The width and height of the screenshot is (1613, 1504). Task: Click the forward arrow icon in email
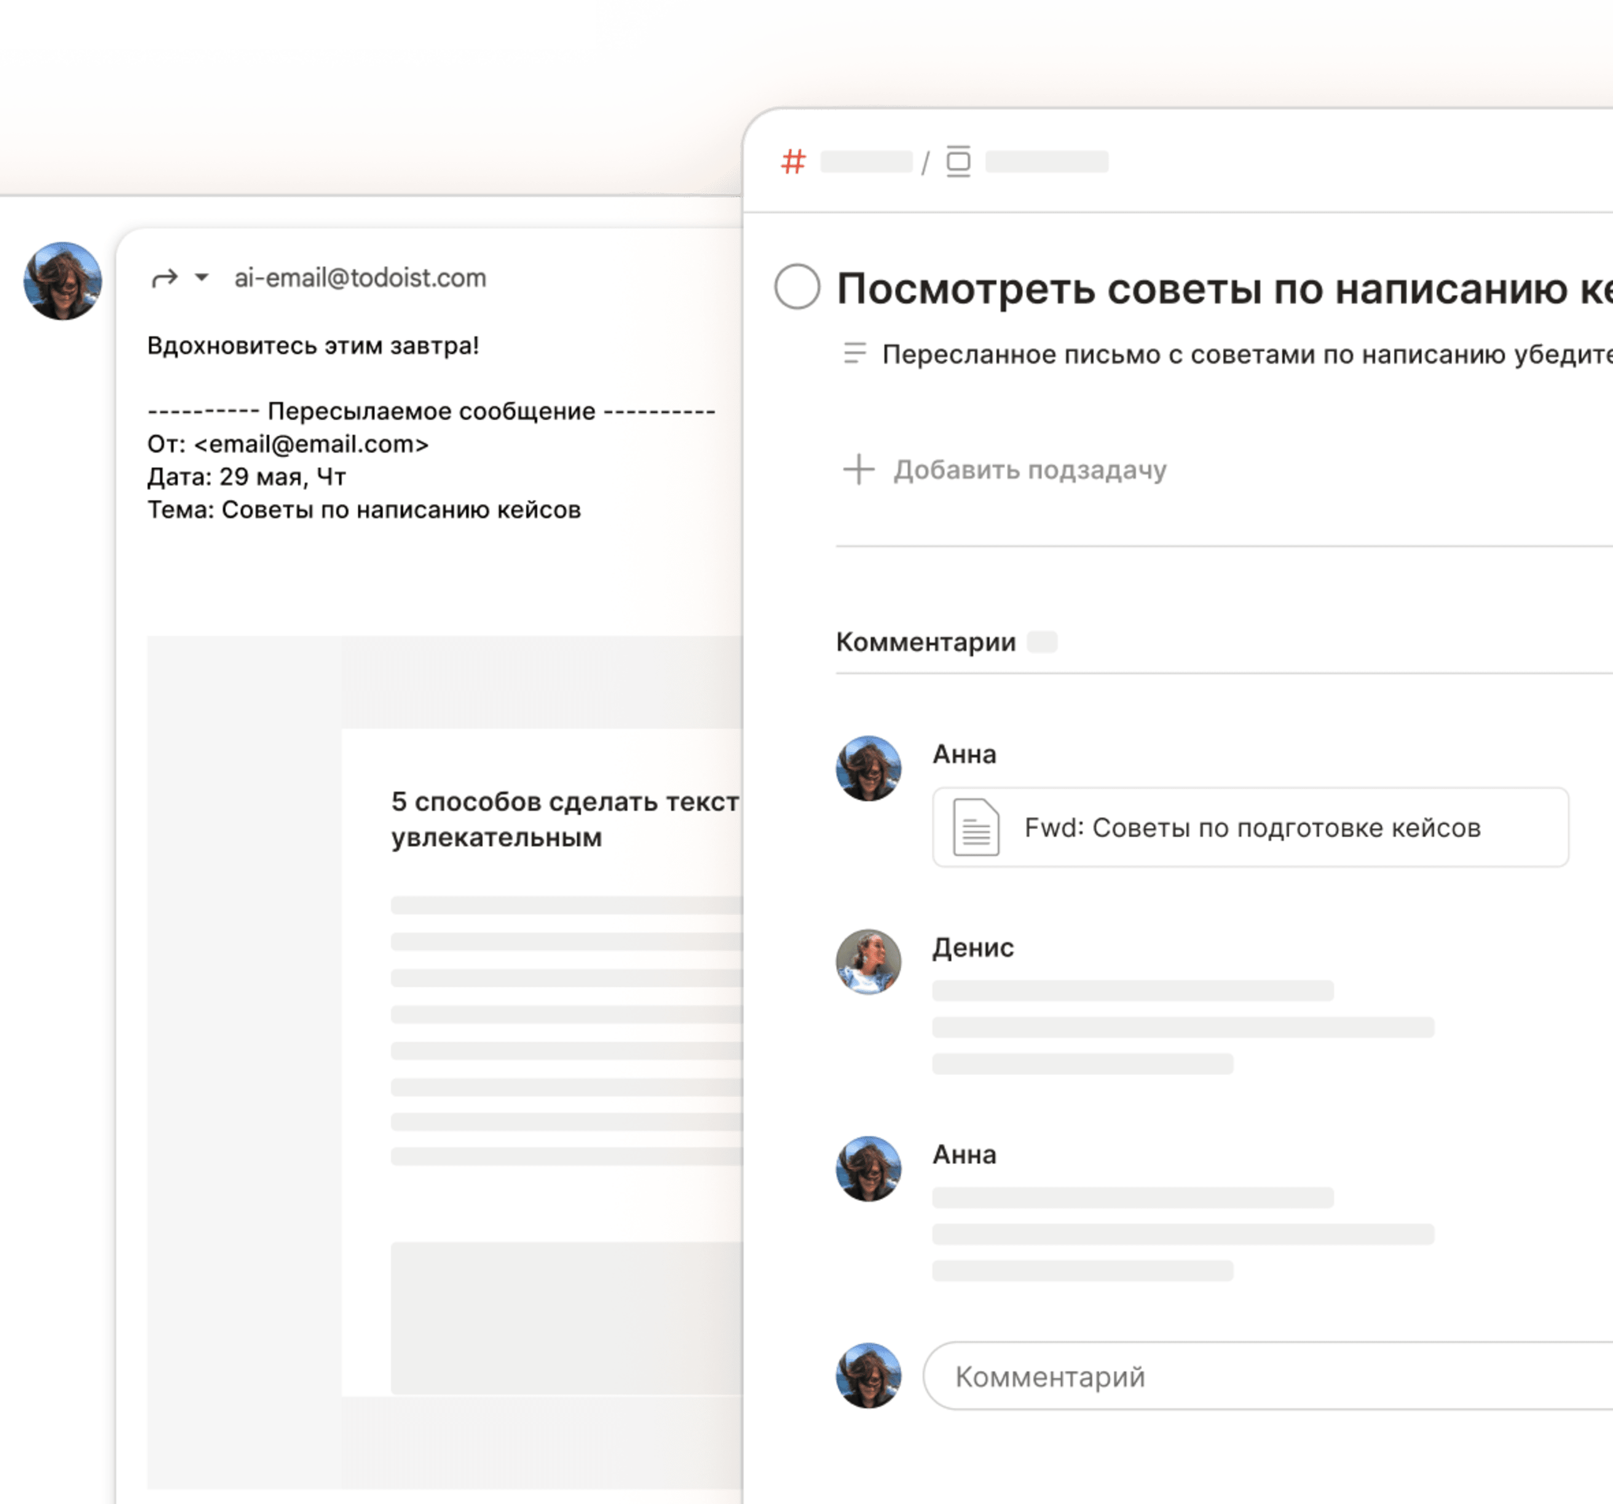pyautogui.click(x=164, y=279)
